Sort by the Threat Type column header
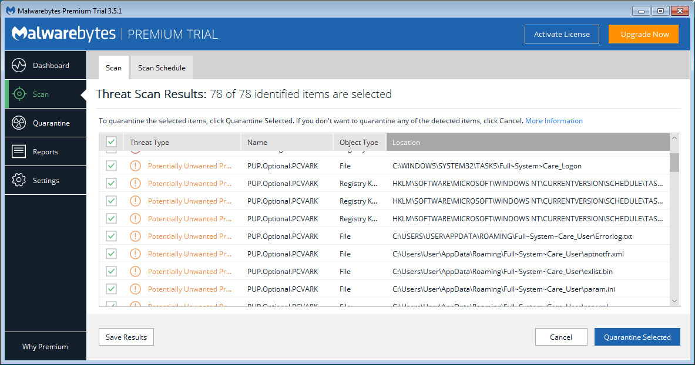695x365 pixels. pos(149,143)
